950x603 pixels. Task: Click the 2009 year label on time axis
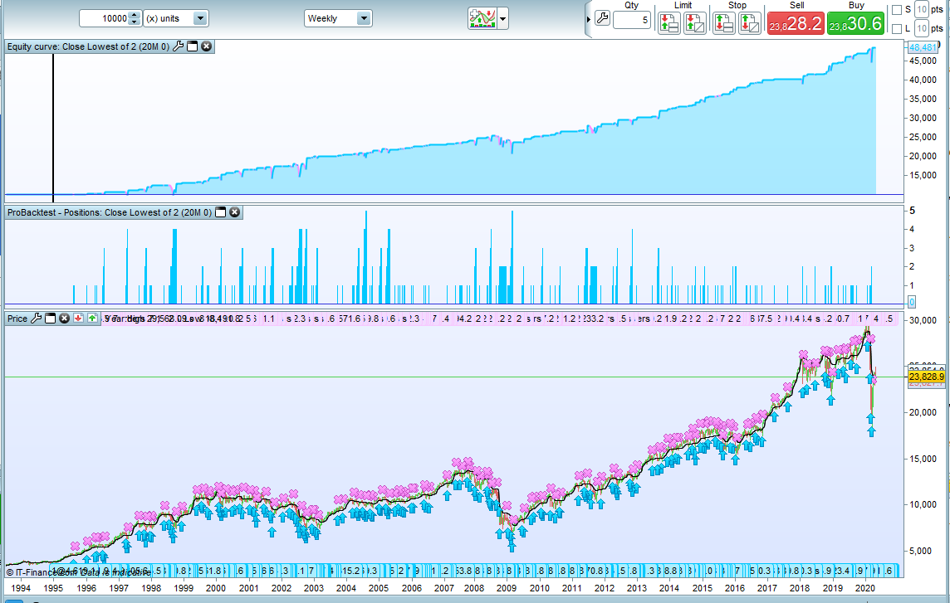point(507,588)
